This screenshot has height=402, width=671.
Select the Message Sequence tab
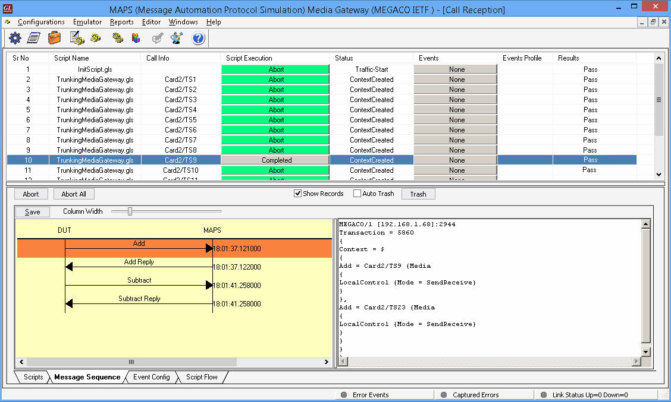pyautogui.click(x=87, y=377)
